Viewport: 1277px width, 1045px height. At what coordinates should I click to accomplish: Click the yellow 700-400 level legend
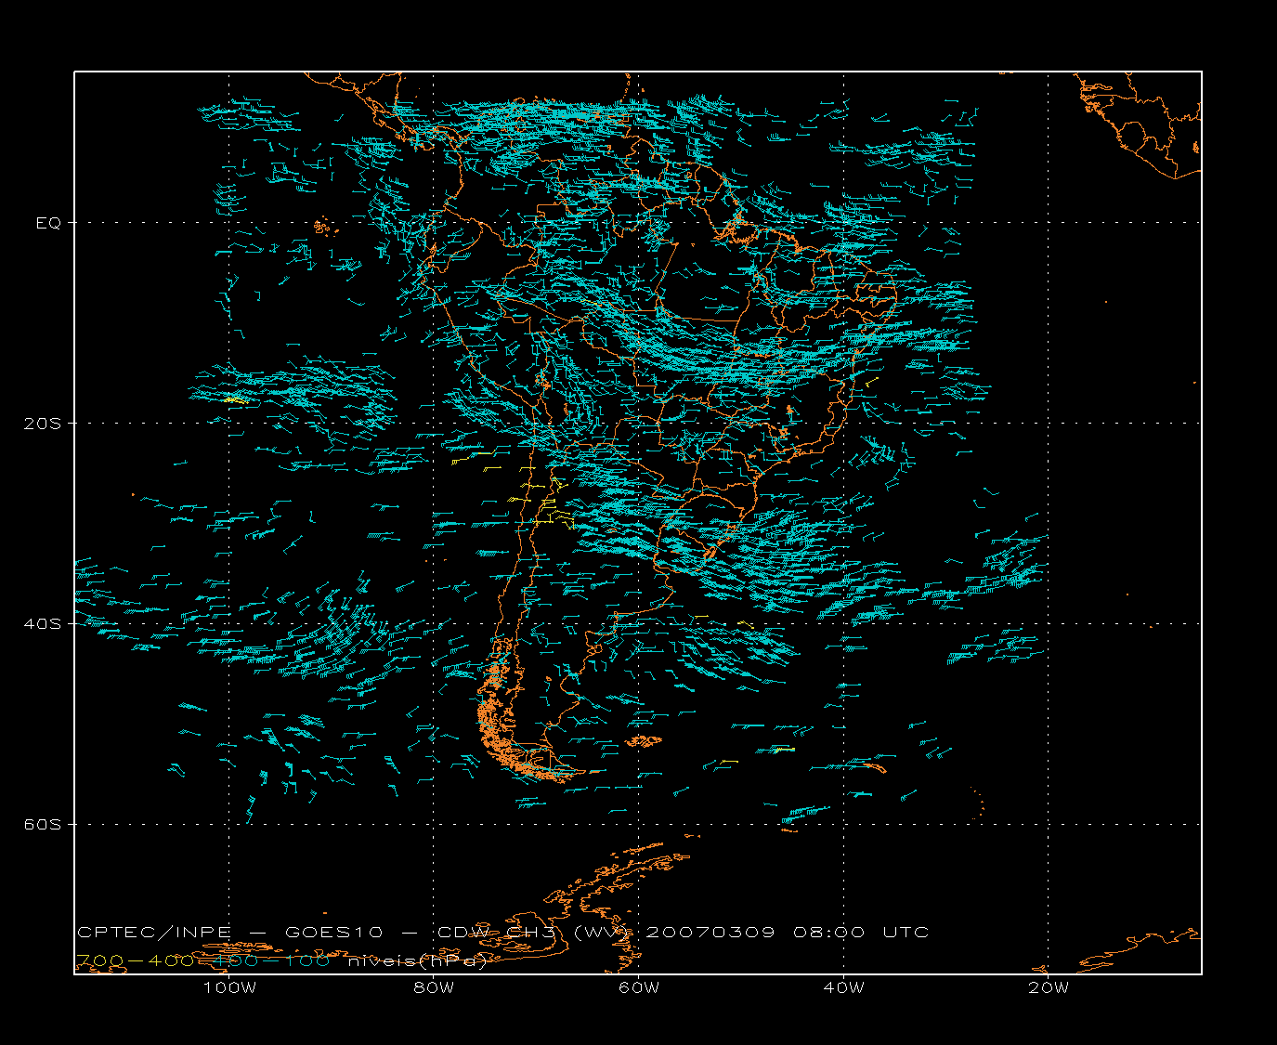[x=136, y=961]
